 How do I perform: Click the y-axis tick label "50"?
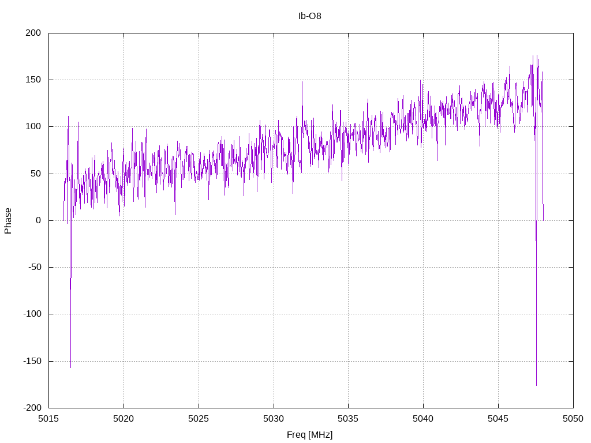coord(36,174)
